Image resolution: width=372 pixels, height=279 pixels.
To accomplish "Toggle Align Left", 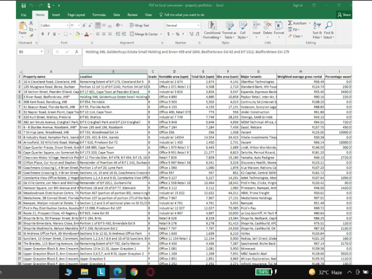I will coord(98,34).
